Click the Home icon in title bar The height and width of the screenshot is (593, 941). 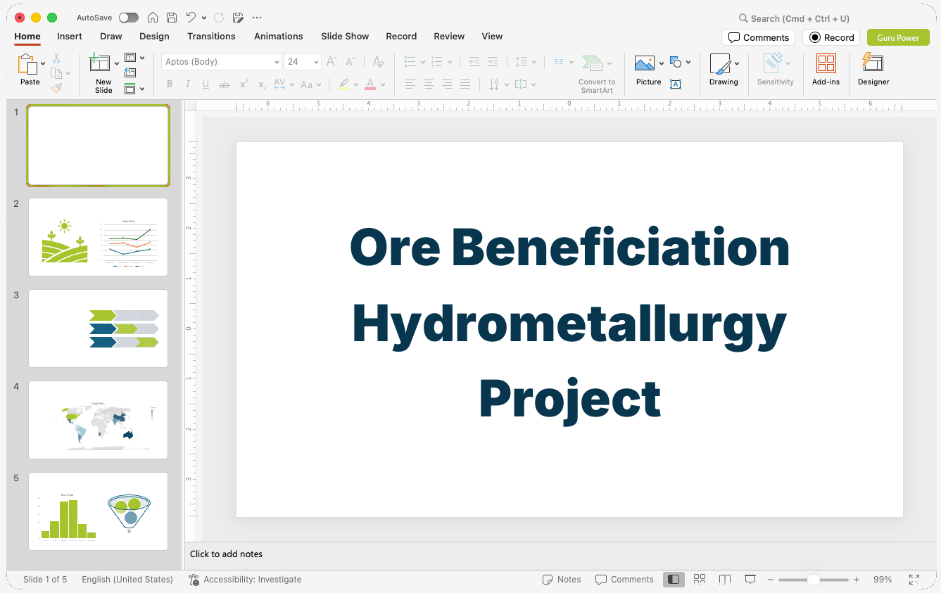153,18
